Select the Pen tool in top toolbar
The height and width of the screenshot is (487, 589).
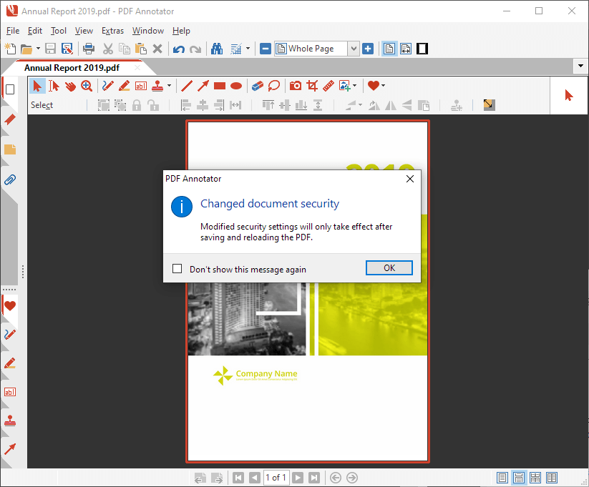(x=108, y=86)
